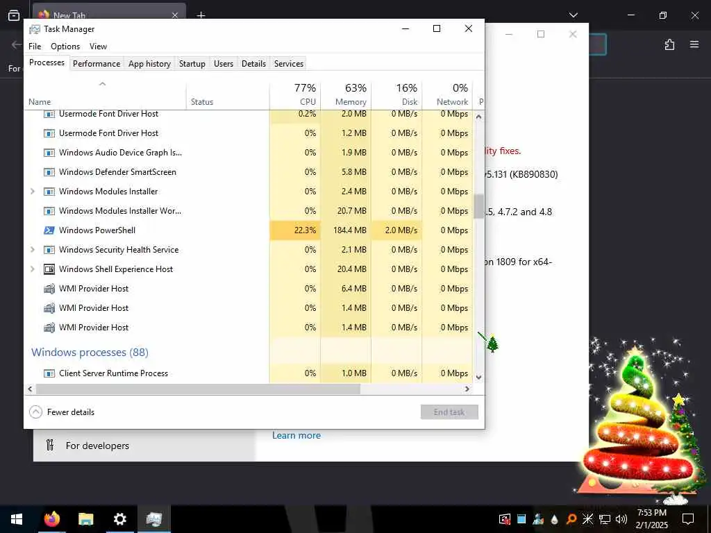Open a new Firefox tab
711x533 pixels.
click(x=201, y=15)
